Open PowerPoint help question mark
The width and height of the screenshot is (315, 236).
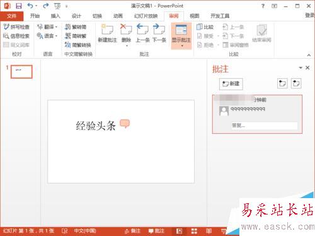click(x=263, y=6)
